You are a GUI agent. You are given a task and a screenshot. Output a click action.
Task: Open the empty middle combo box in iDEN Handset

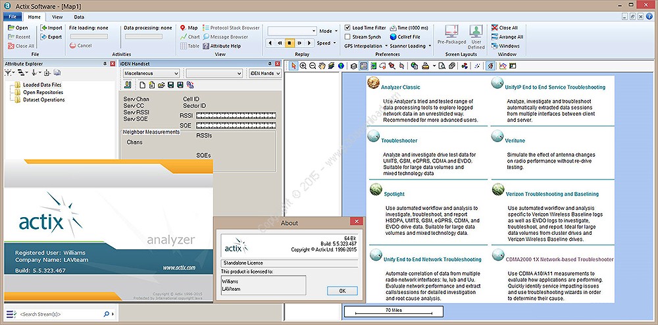point(215,74)
